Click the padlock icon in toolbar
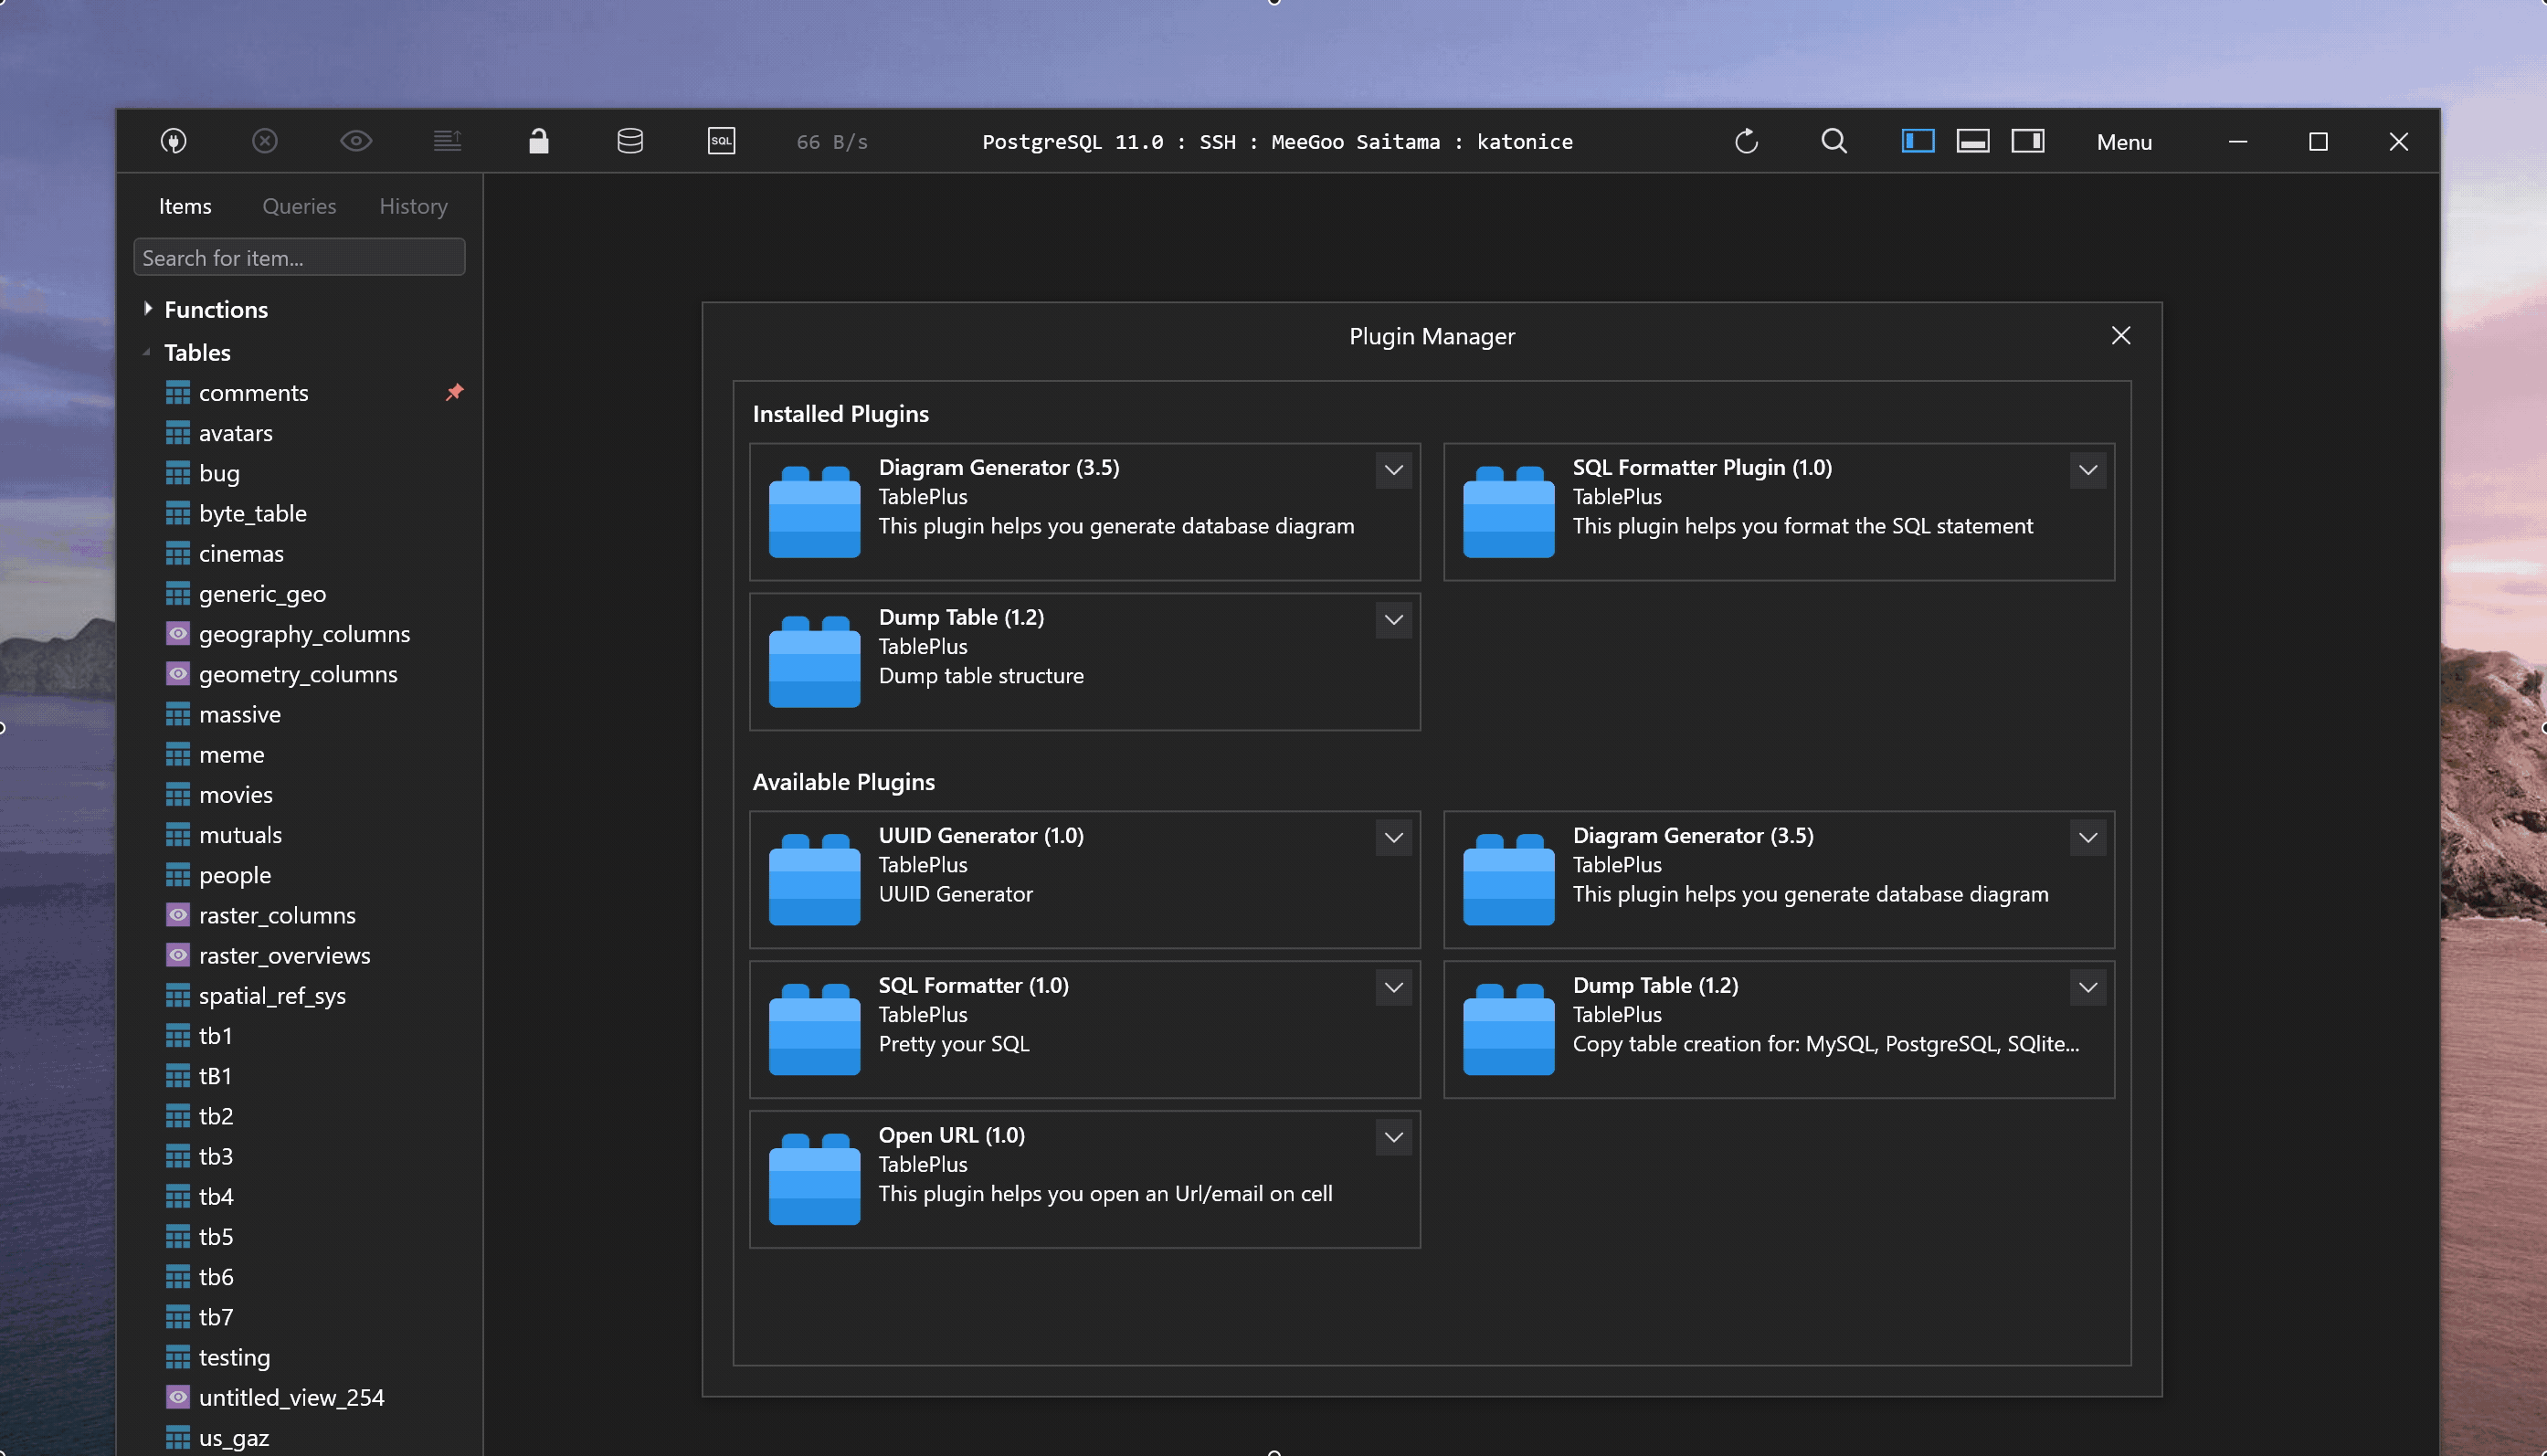Viewport: 2547px width, 1456px height. (x=538, y=141)
